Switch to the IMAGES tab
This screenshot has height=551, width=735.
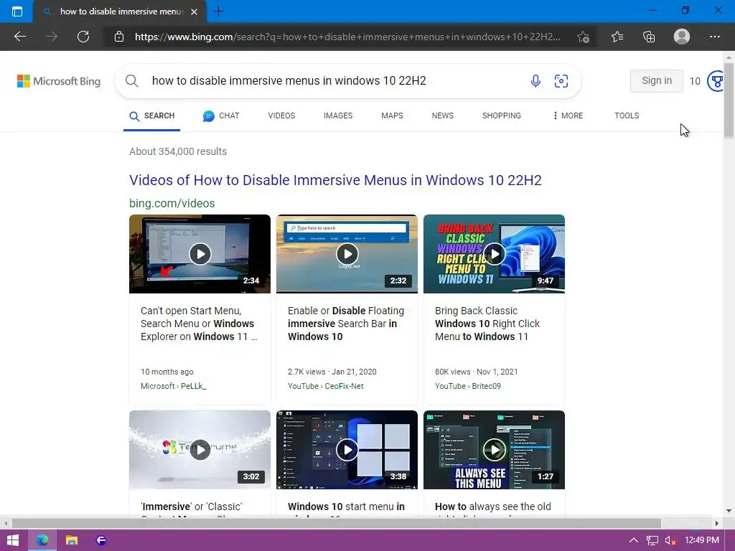click(x=338, y=116)
